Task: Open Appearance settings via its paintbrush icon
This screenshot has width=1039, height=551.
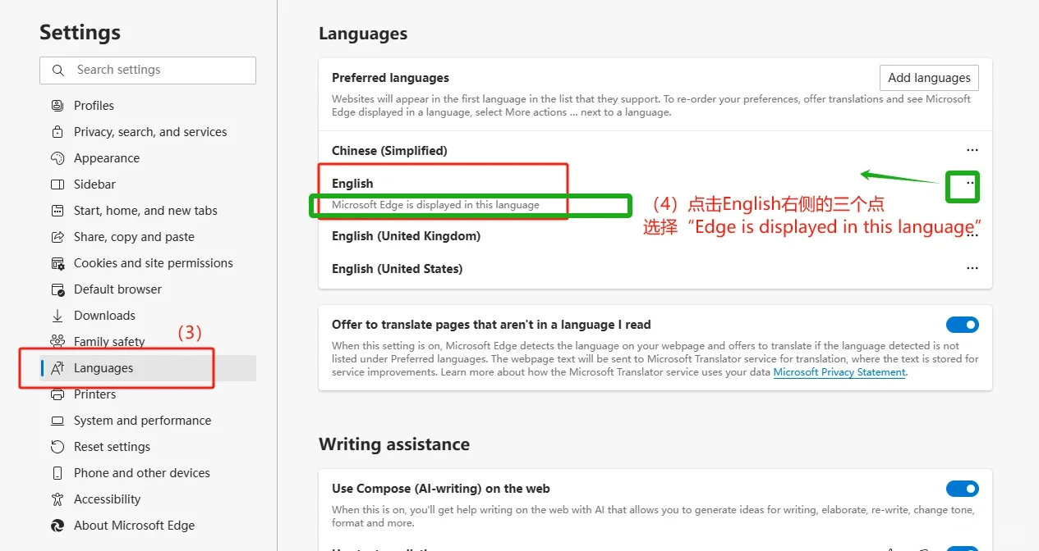Action: coord(57,157)
